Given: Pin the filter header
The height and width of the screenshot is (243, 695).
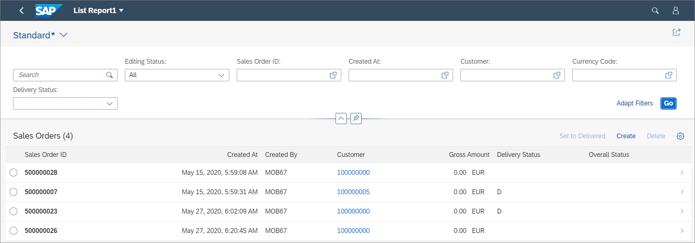Looking at the screenshot, I should click(x=356, y=119).
